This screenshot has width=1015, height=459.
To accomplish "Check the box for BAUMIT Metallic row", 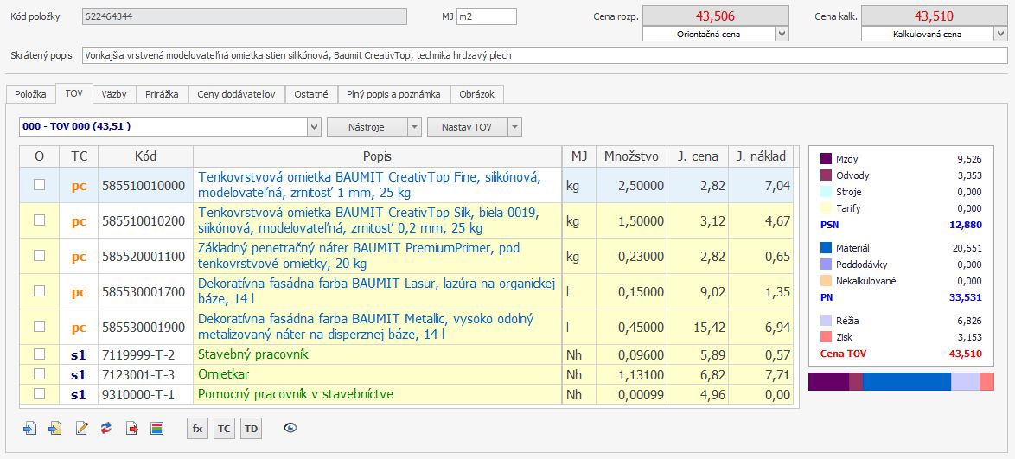I will (x=40, y=327).
